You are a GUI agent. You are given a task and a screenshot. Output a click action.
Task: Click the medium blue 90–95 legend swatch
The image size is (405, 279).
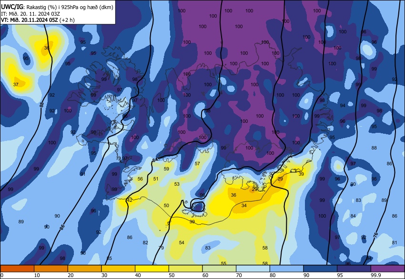point(320,269)
